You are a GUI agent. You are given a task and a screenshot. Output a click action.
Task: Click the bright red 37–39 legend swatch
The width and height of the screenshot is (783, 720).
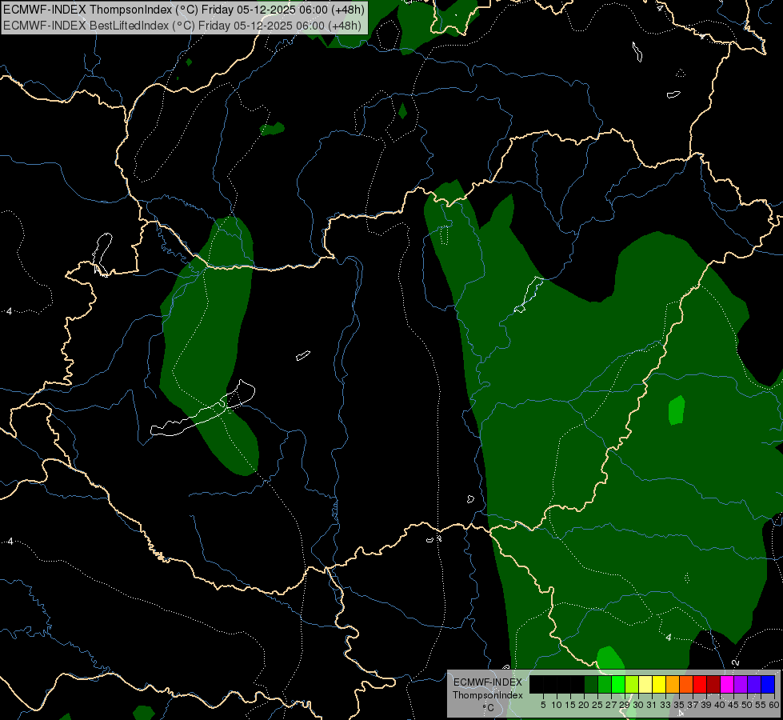700,684
